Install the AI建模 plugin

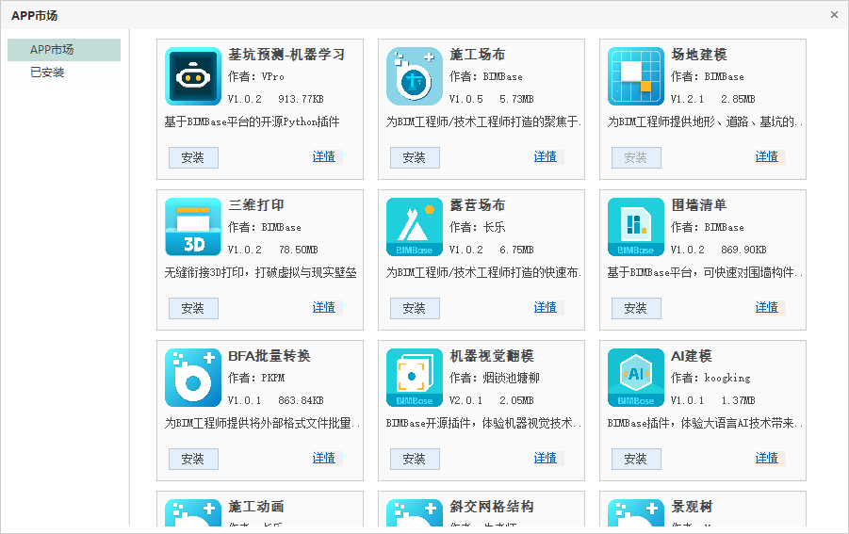click(x=636, y=459)
